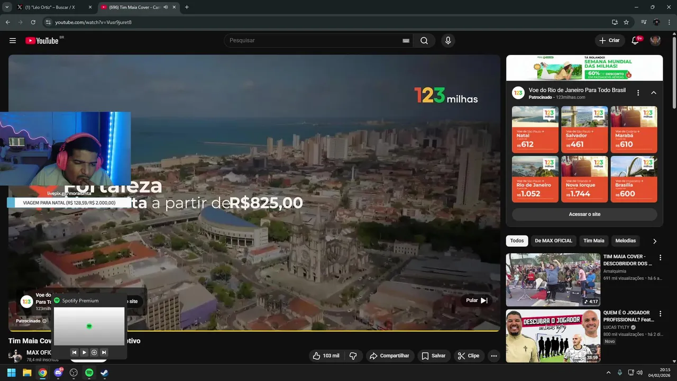This screenshot has width=677, height=381.
Task: Select the Todos filter chip
Action: (517, 241)
